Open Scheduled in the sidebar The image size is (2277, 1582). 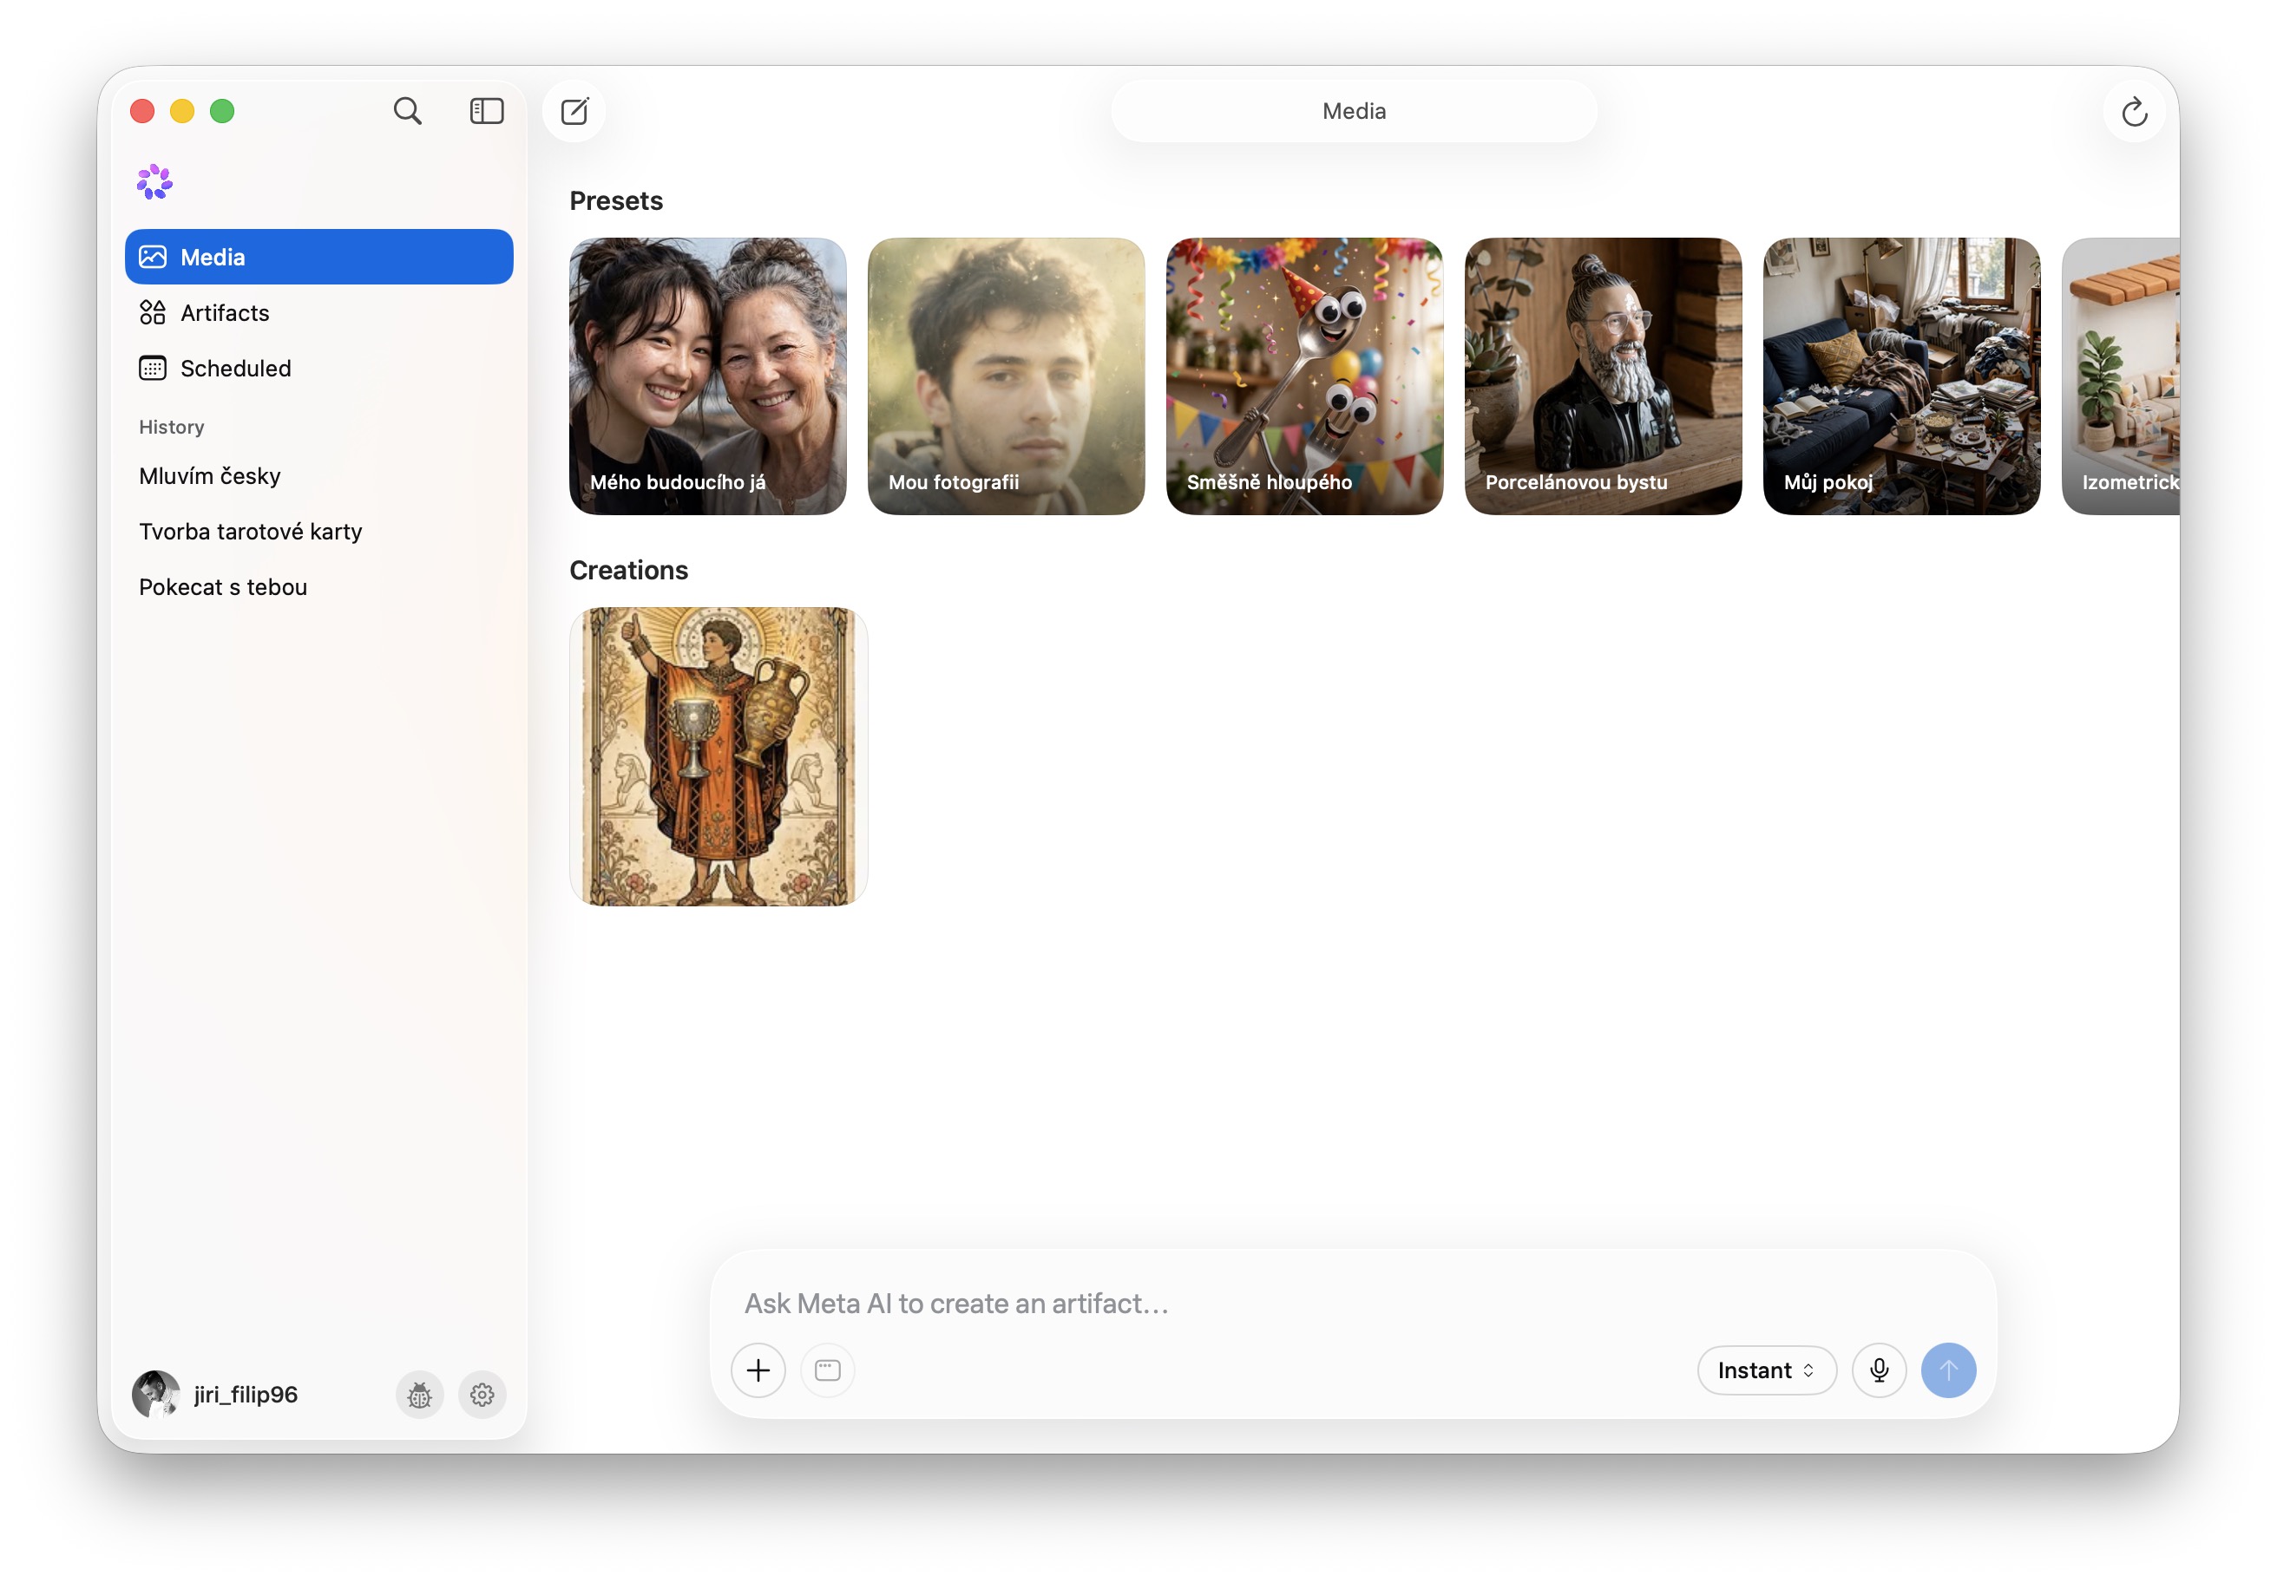319,368
